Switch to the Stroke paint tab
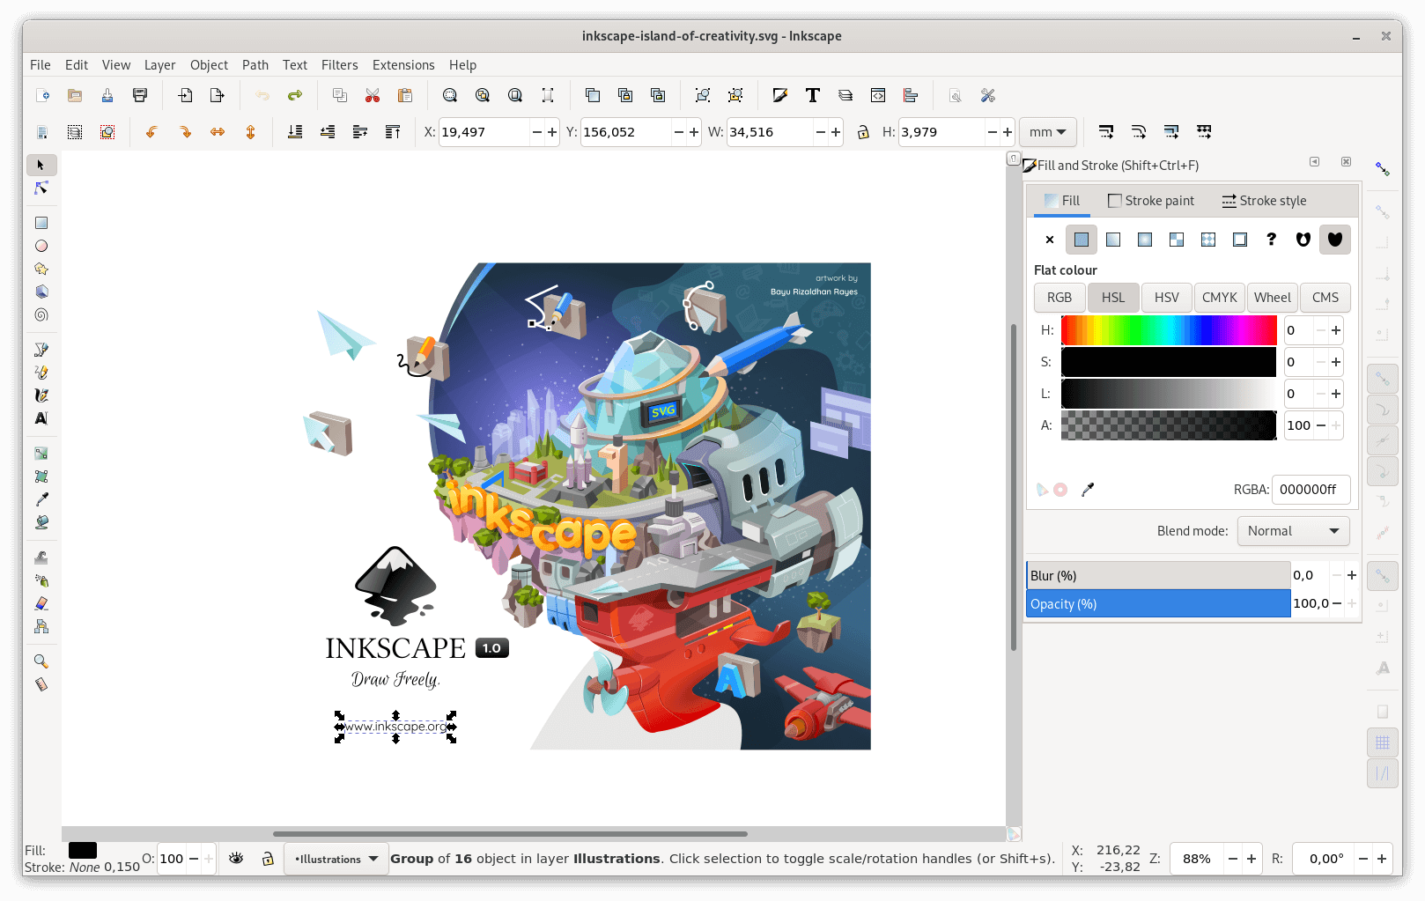Screen dimensions: 1425x901 1151,201
